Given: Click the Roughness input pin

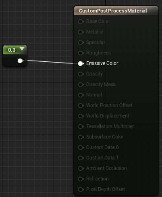Looking at the screenshot, I should tap(81, 53).
